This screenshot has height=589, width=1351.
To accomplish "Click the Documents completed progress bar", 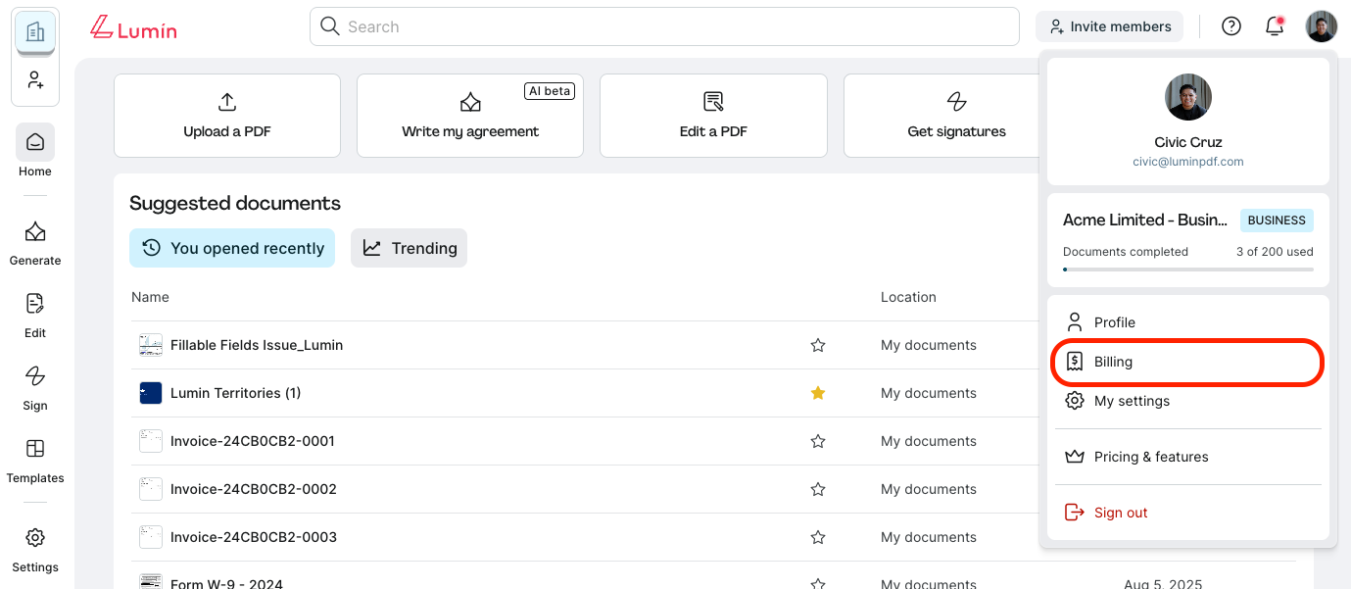I will (1187, 269).
